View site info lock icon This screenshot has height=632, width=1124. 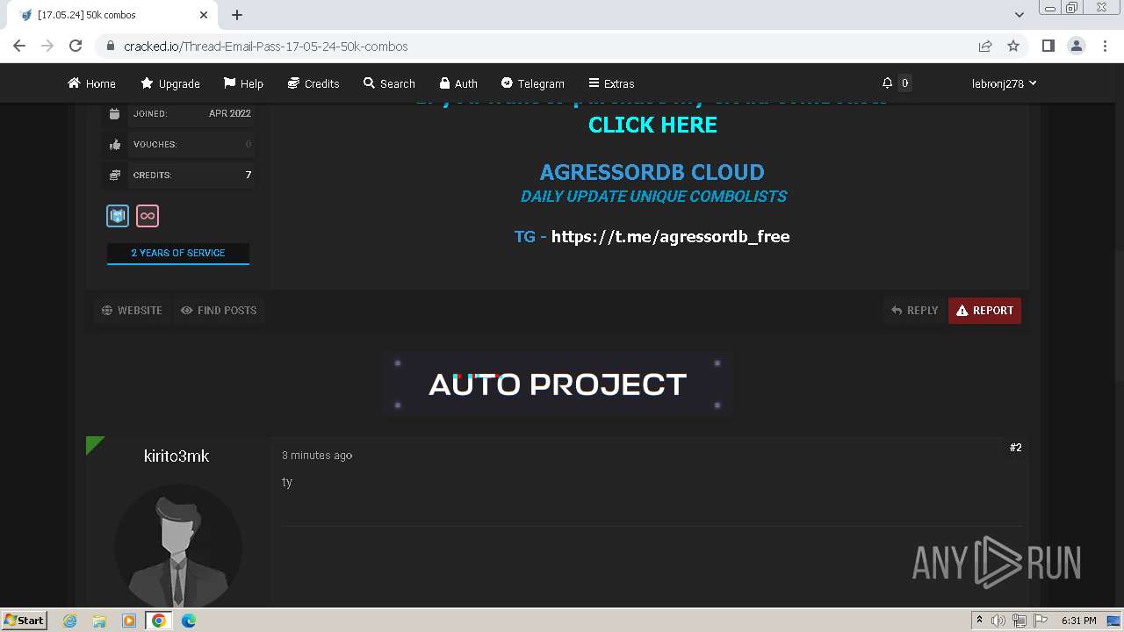click(x=111, y=46)
